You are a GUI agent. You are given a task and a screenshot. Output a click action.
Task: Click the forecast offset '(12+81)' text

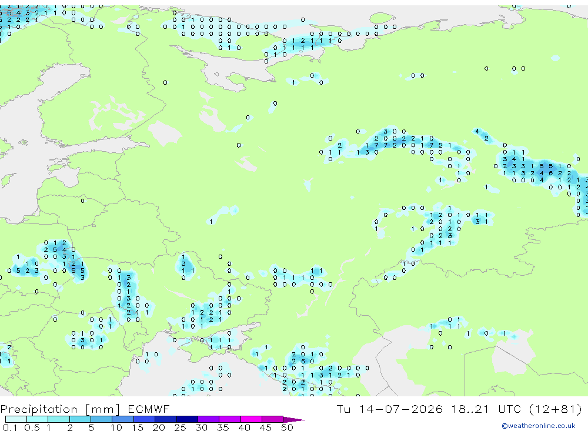point(556,409)
